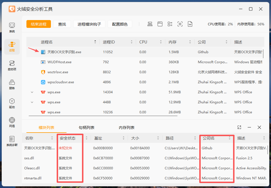Click the process tree view toolbar icon

point(150,24)
